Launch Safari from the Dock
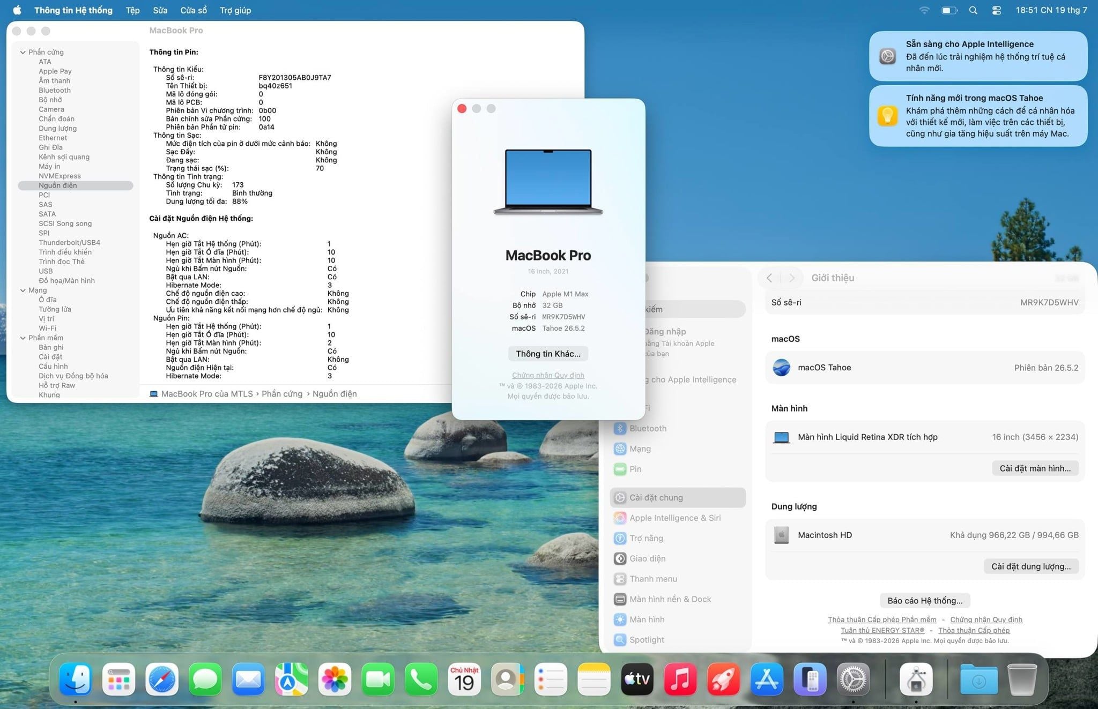 click(162, 680)
